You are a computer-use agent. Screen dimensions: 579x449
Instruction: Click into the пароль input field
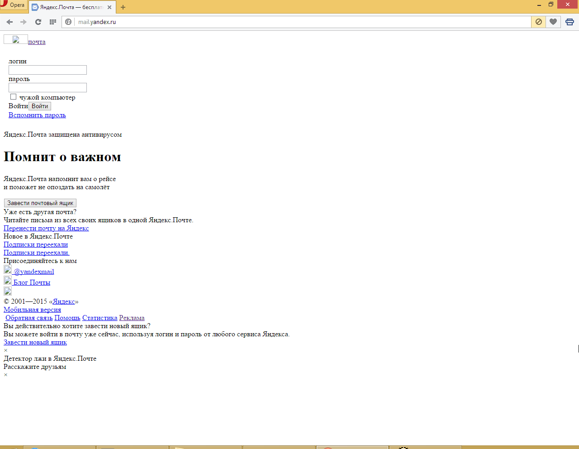(47, 87)
